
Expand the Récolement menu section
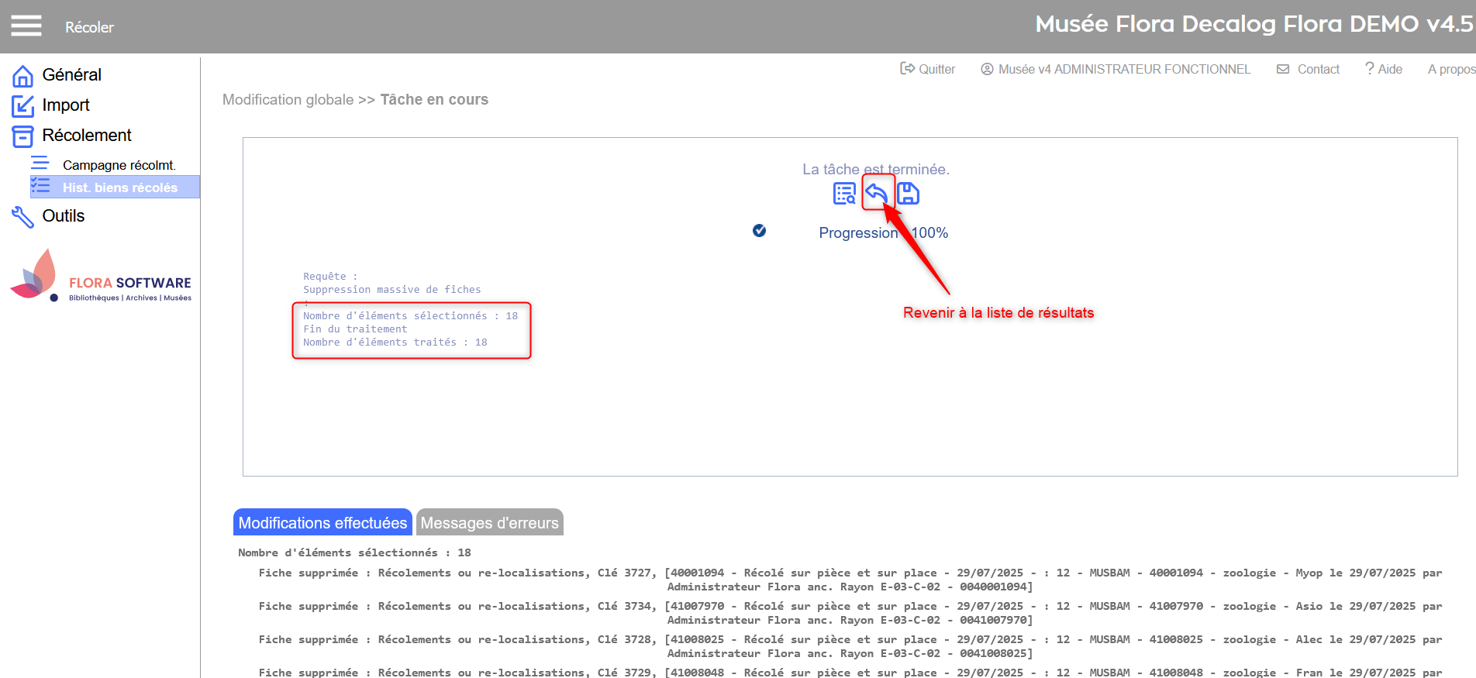(86, 136)
